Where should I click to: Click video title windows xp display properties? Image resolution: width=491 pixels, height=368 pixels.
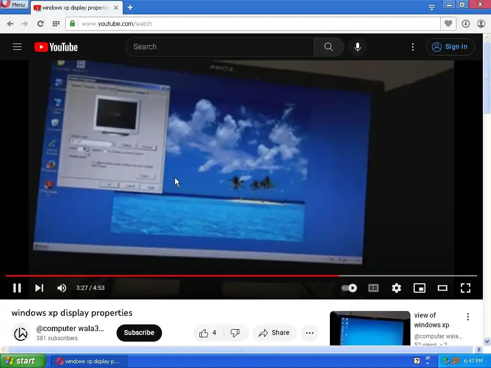click(72, 313)
